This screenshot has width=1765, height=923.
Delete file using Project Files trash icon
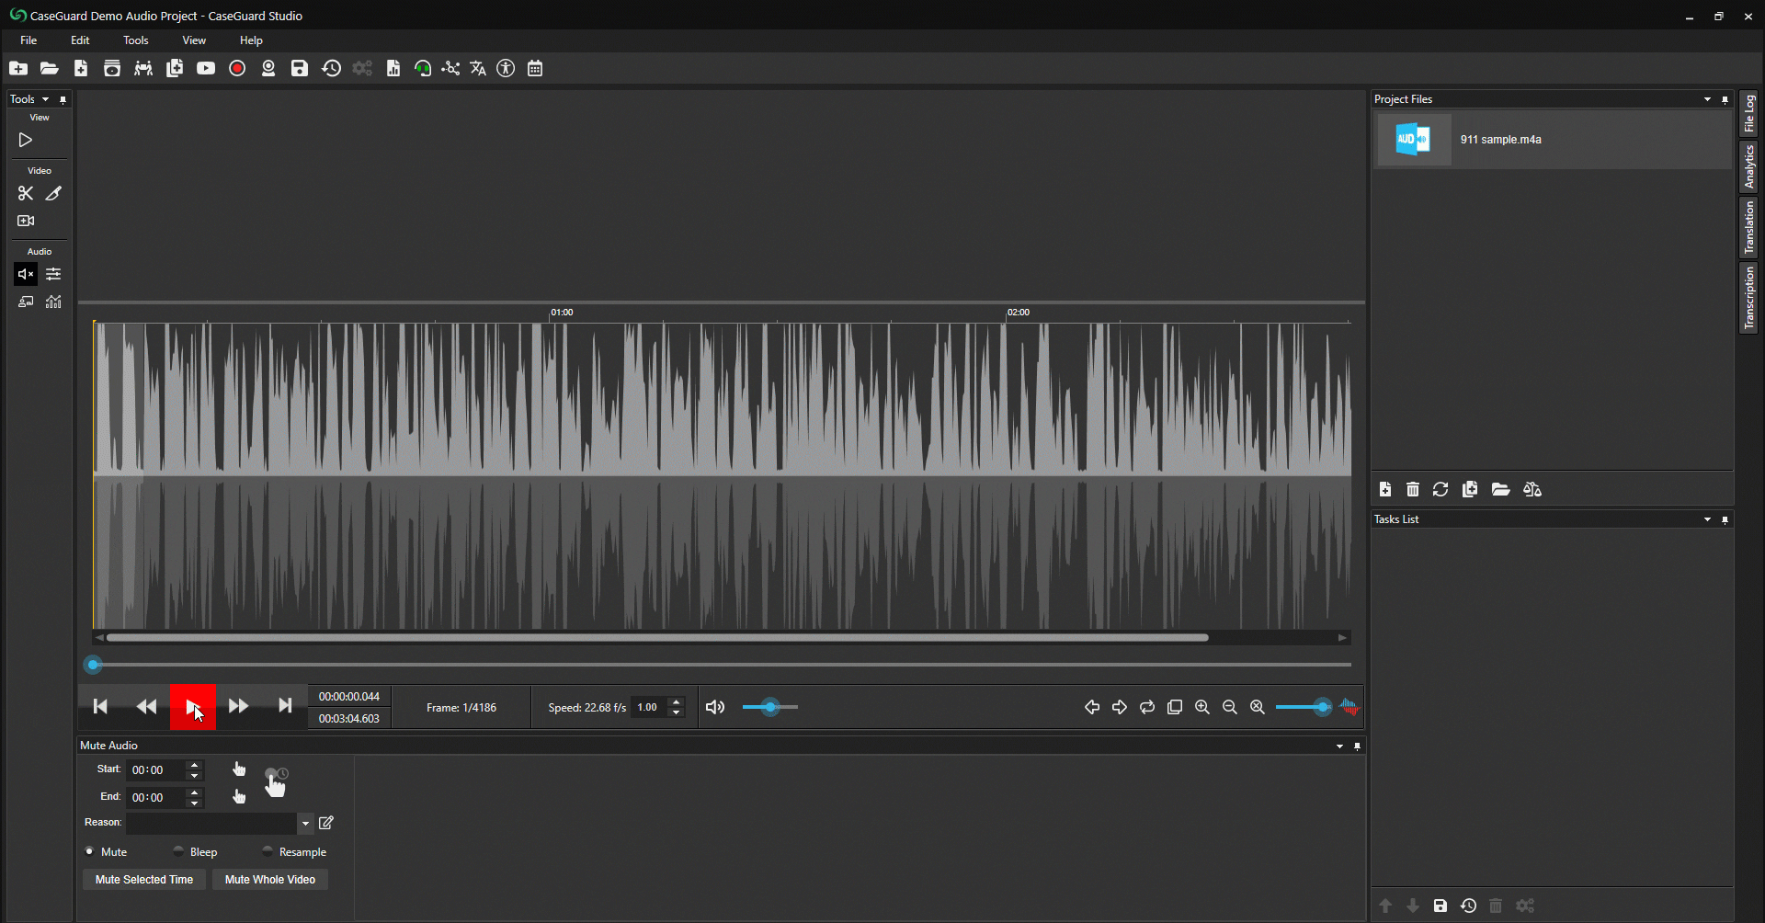pyautogui.click(x=1413, y=490)
